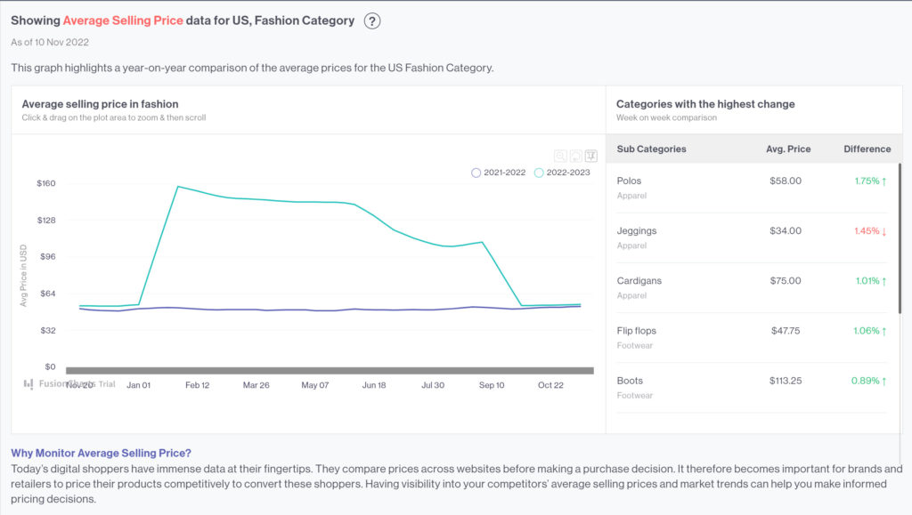Click the green up arrow for Boots
This screenshot has height=515, width=912.
pos(884,381)
